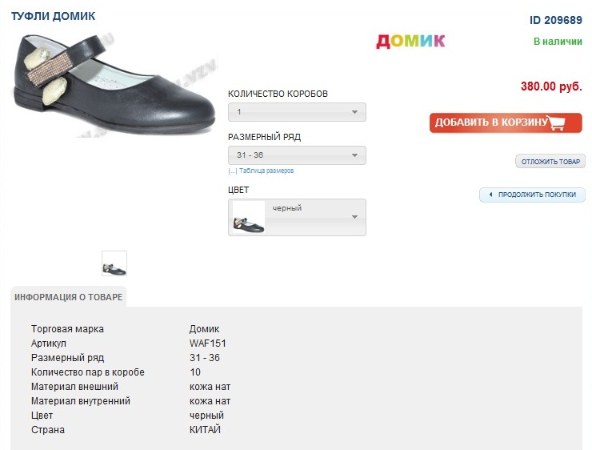This screenshot has height=450, width=592.
Task: Click the arrow icon on Продолжить покупки
Action: pos(490,195)
